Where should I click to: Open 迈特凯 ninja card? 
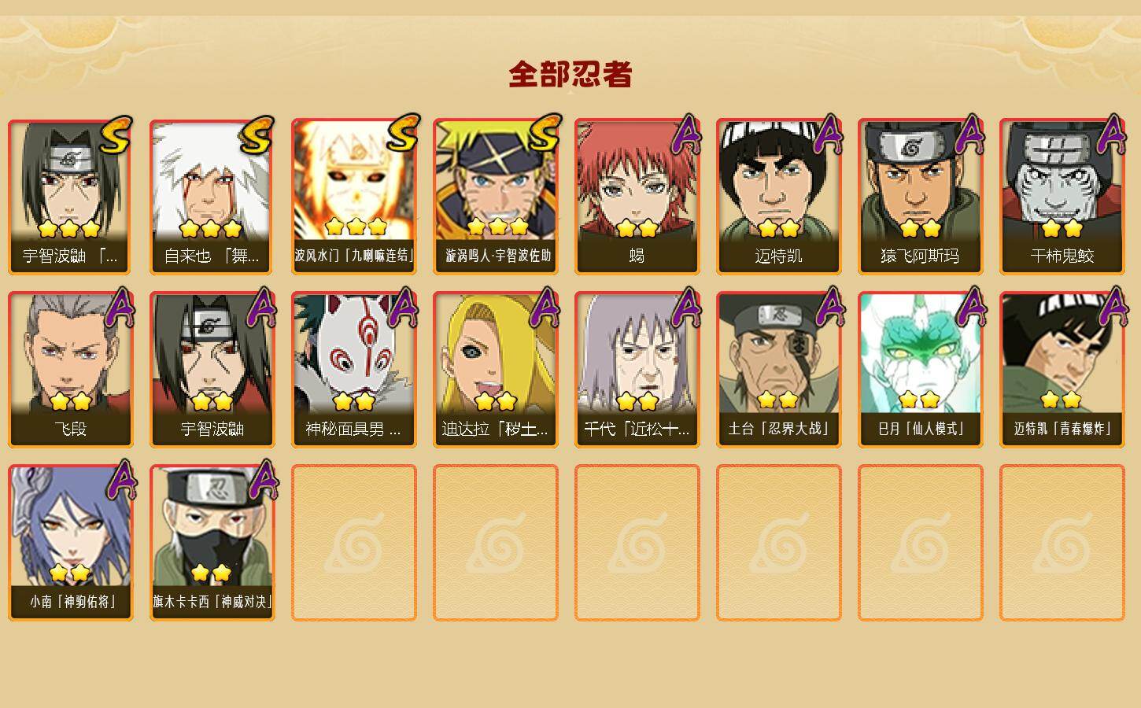779,197
